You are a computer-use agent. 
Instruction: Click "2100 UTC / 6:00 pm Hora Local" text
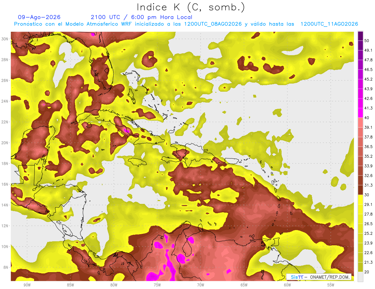[142, 17]
